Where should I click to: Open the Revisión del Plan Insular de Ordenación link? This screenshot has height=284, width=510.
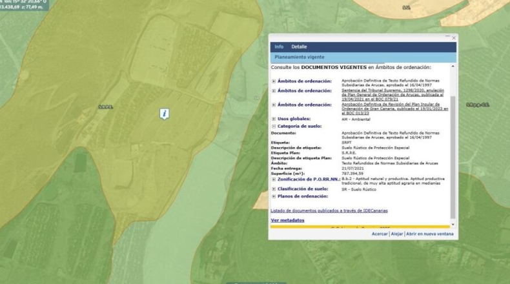click(395, 108)
